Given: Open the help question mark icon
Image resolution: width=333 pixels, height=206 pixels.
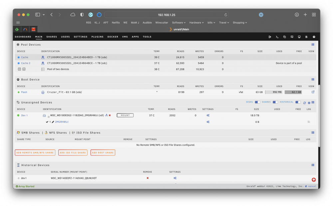Looking at the screenshot, I should pyautogui.click(x=314, y=37).
